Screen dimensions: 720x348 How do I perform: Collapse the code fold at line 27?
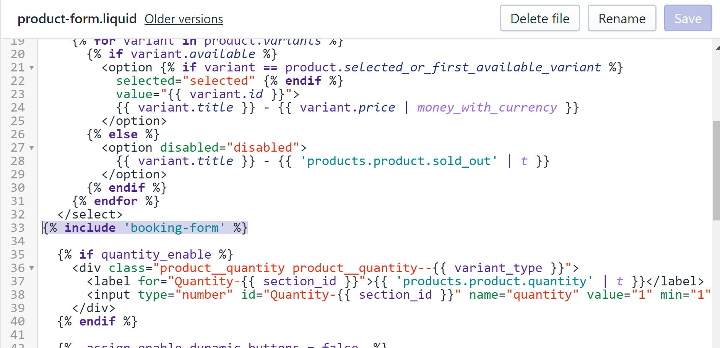pyautogui.click(x=32, y=148)
